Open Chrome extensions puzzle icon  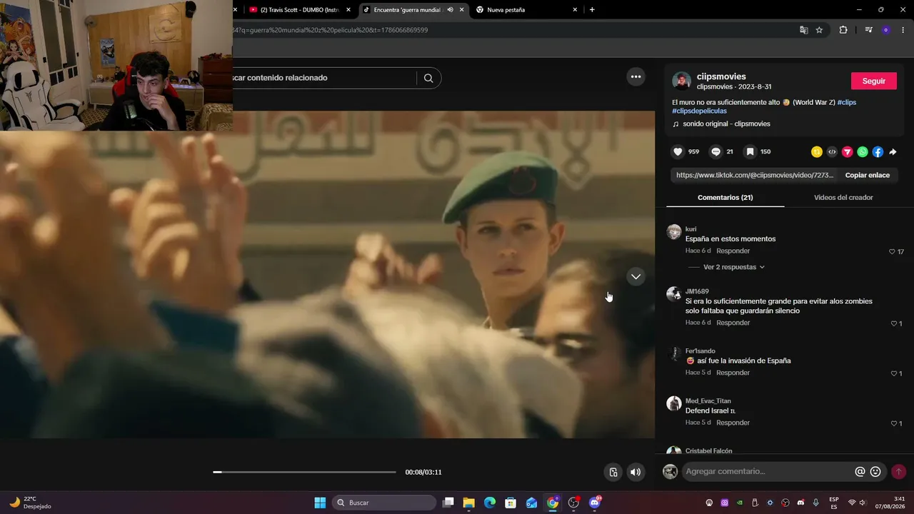pyautogui.click(x=843, y=30)
